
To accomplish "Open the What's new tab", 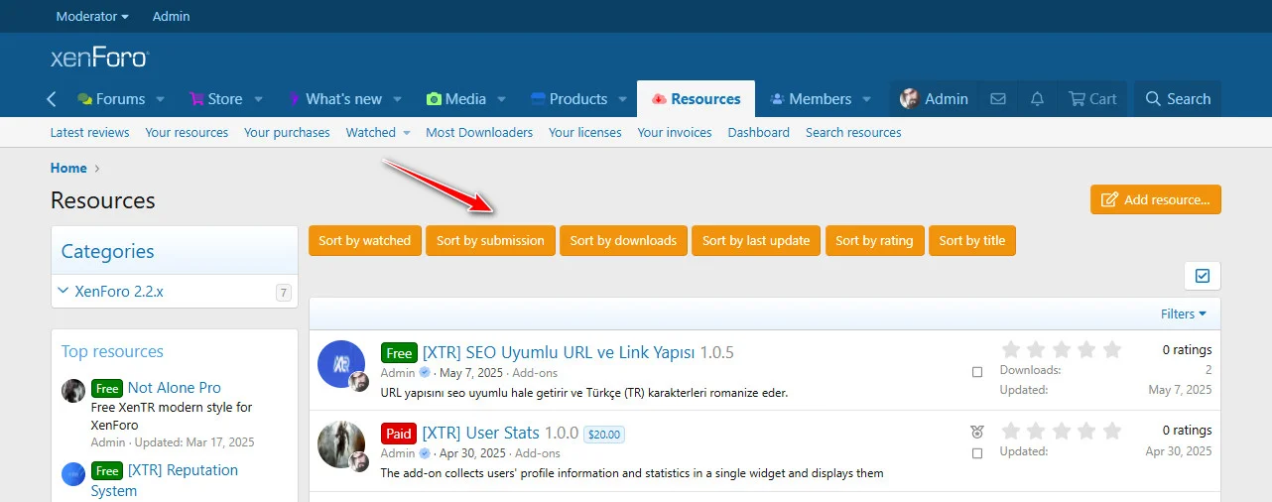I will click(x=334, y=99).
